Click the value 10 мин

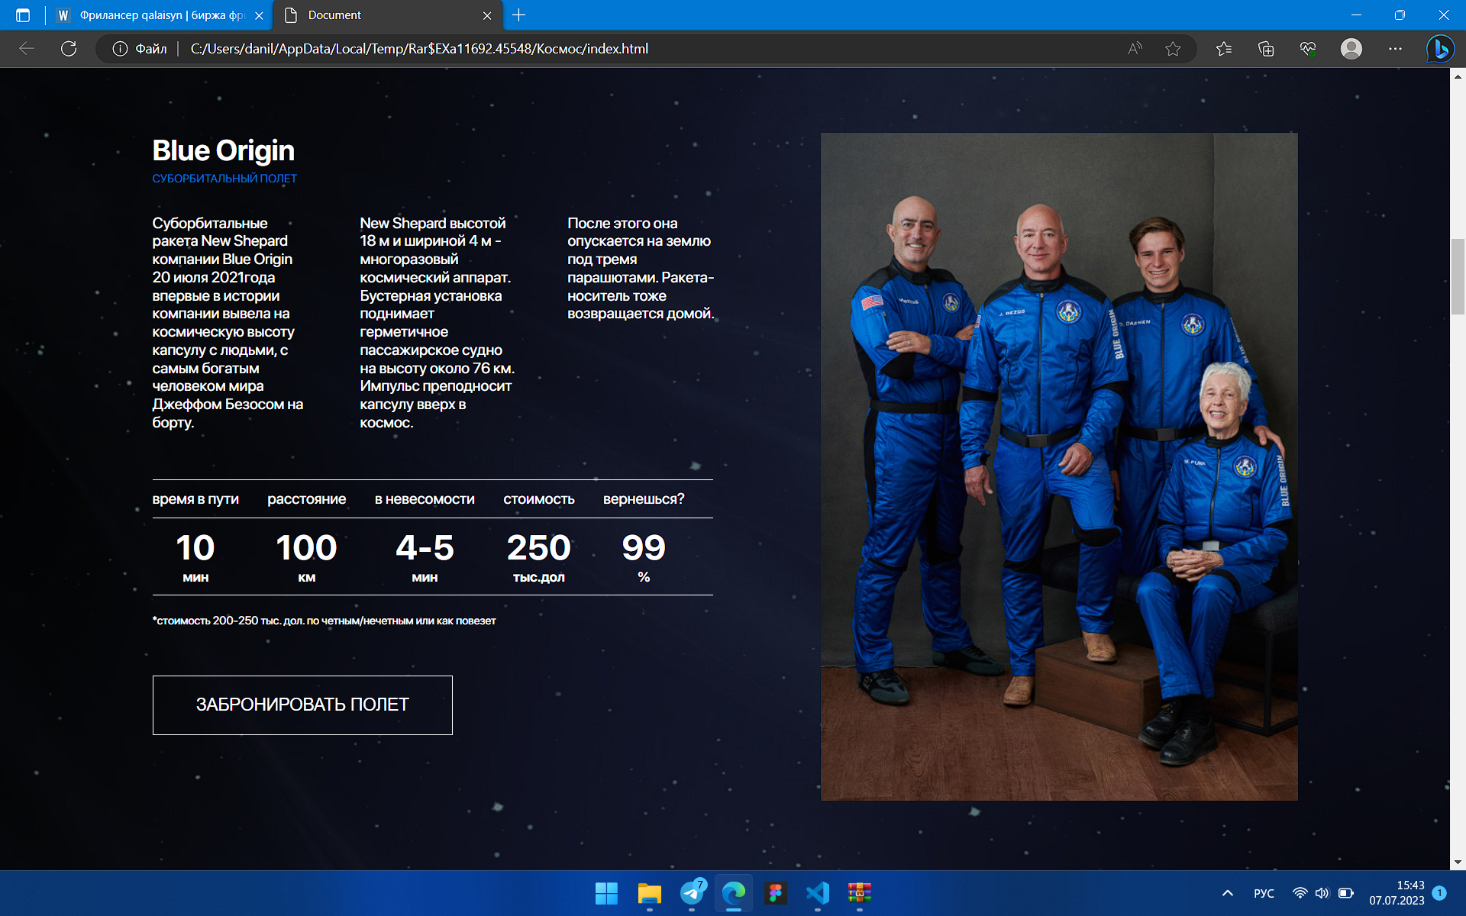tap(195, 557)
